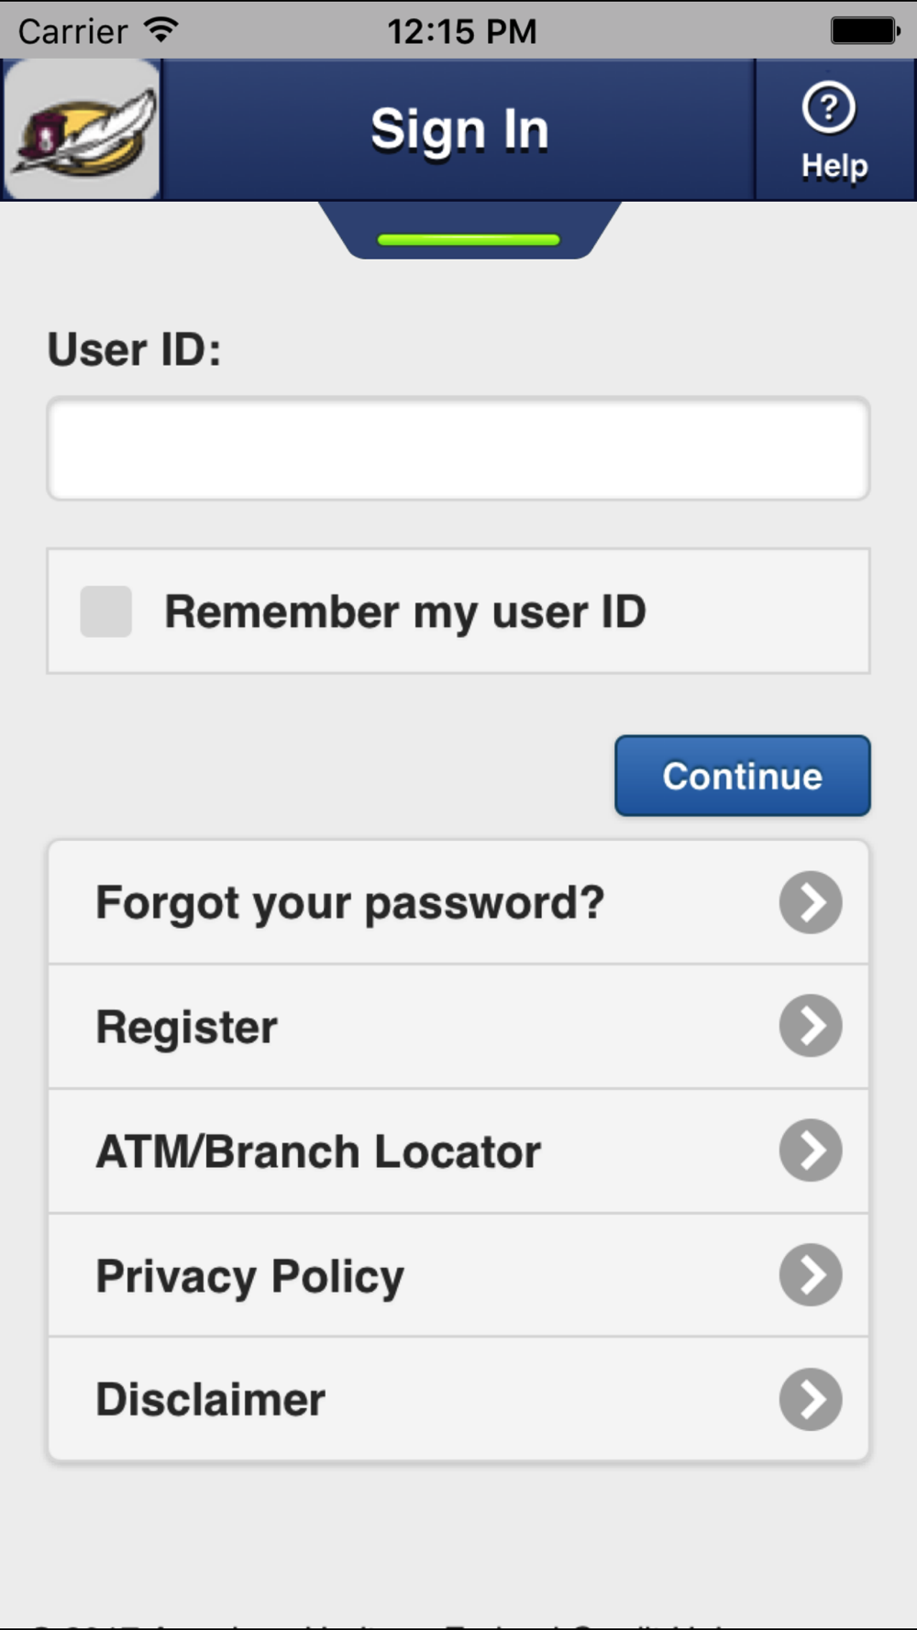The width and height of the screenshot is (917, 1630).
Task: Tap the battery indicator icon
Action: coord(865,30)
